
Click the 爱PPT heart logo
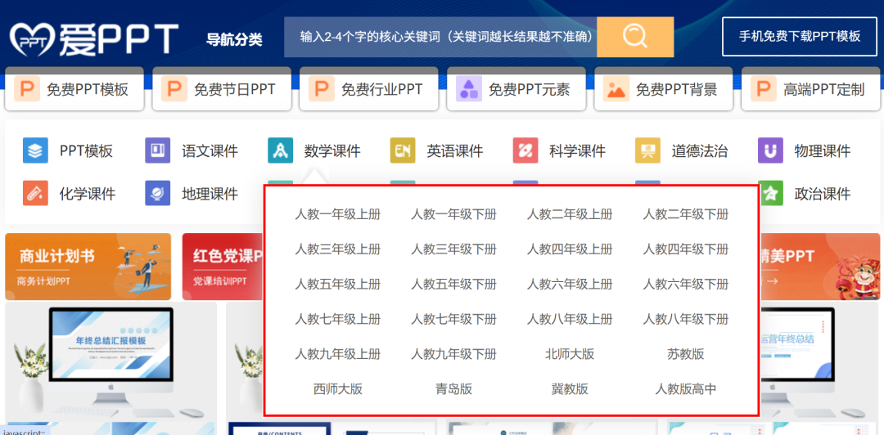(32, 38)
